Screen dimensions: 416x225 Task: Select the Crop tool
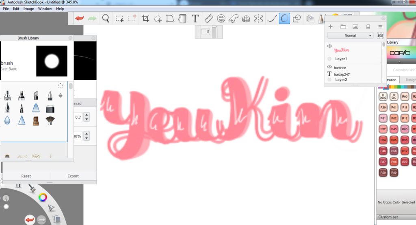point(145,18)
